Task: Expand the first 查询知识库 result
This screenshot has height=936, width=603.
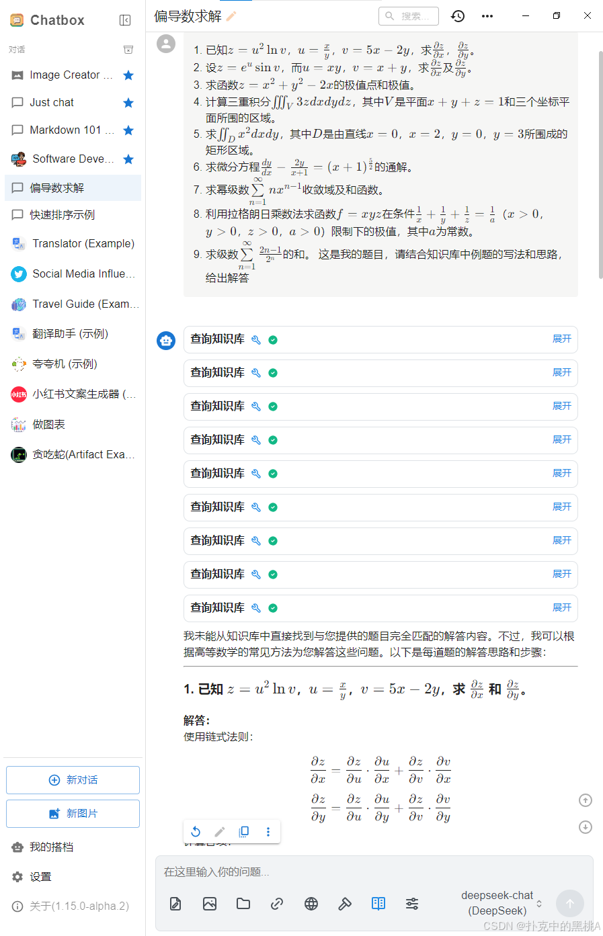Action: tap(562, 339)
